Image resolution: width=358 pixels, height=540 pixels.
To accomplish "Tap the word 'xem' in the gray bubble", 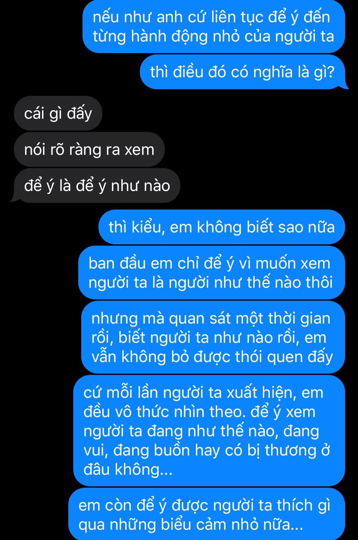I will (140, 150).
